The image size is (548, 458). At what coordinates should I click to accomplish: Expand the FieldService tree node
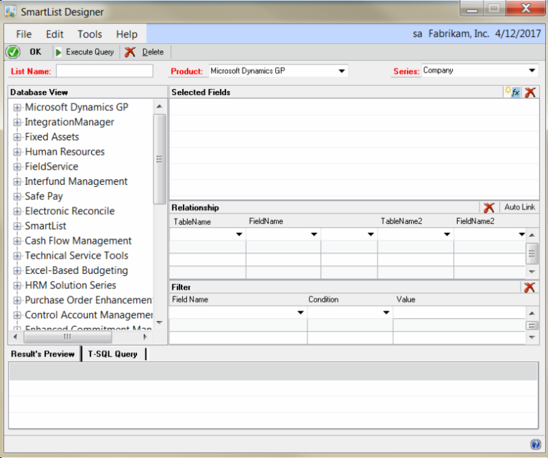16,167
